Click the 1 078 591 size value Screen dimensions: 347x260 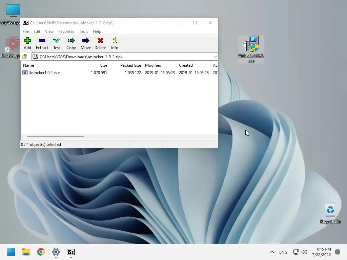99,73
